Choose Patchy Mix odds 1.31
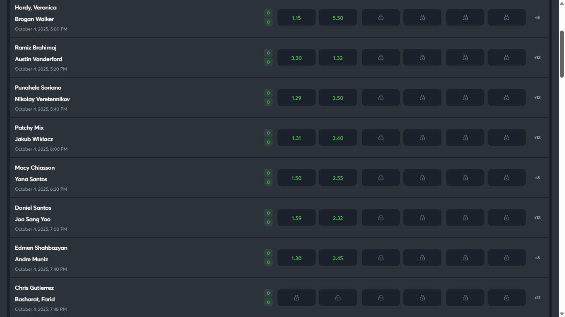The height and width of the screenshot is (317, 565). 296,138
